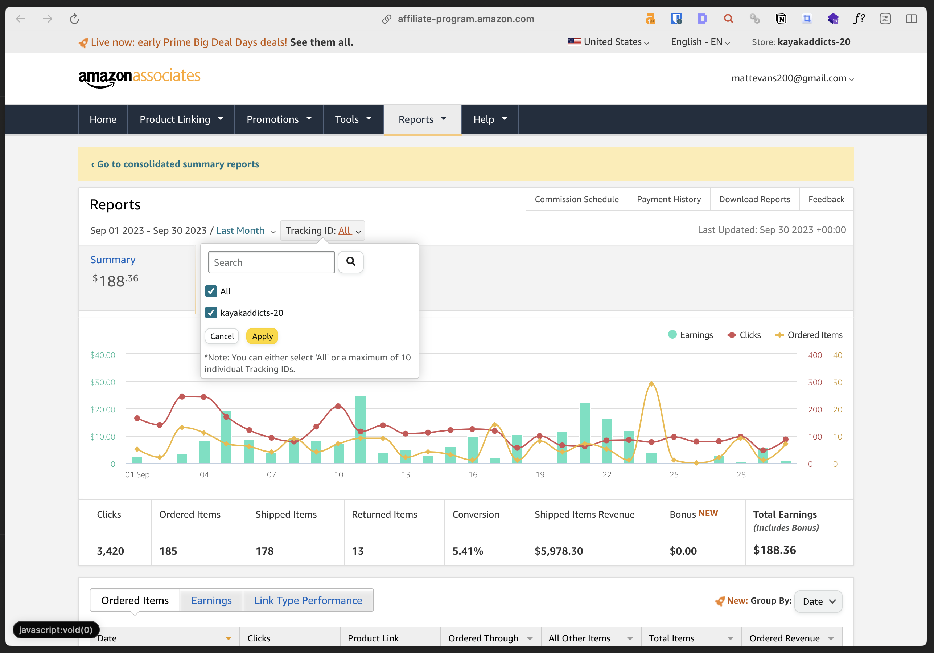This screenshot has height=653, width=934.
Task: Click the magnifier search button in Tracking ID popup
Action: (351, 262)
